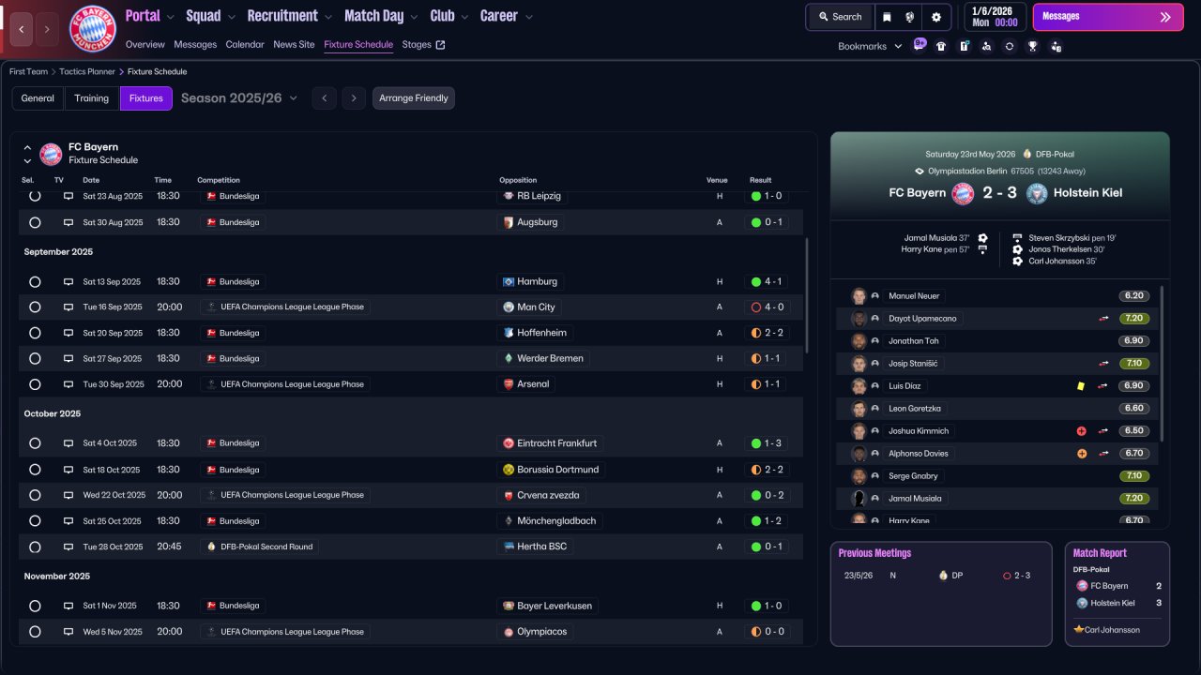
Task: Switch to the General tab
Action: click(x=38, y=98)
